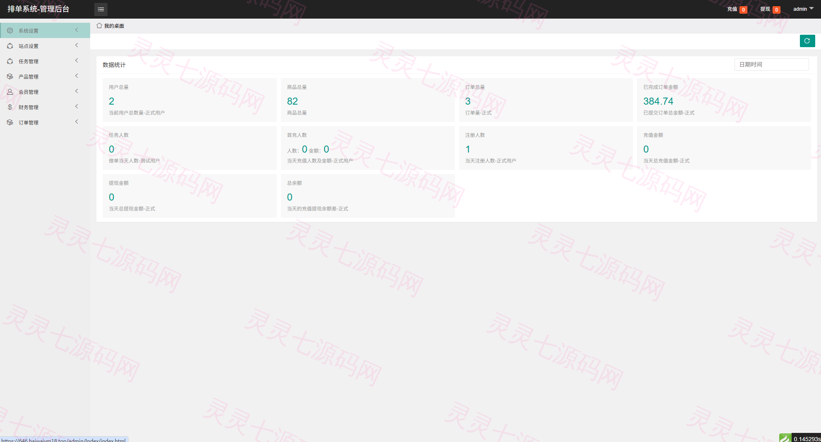Click the 商品总量 value 82
This screenshot has width=821, height=442.
coord(292,101)
